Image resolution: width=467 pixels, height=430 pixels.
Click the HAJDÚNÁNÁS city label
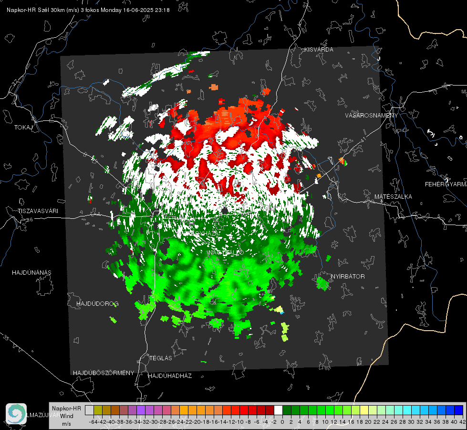click(x=31, y=273)
